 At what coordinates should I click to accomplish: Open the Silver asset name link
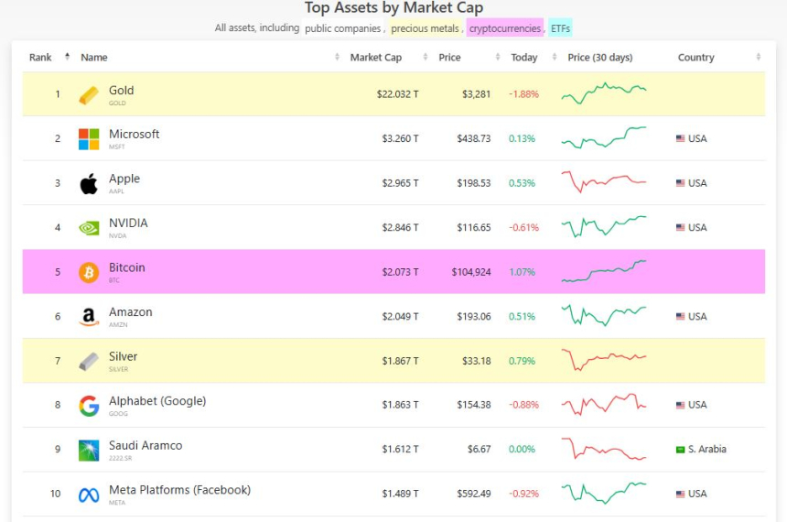(124, 357)
